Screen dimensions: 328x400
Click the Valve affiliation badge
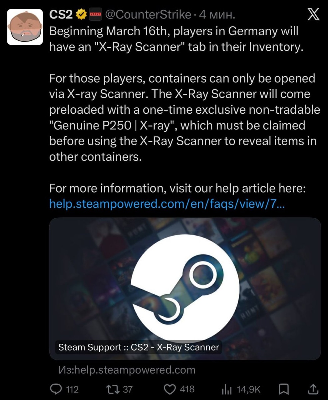click(95, 15)
